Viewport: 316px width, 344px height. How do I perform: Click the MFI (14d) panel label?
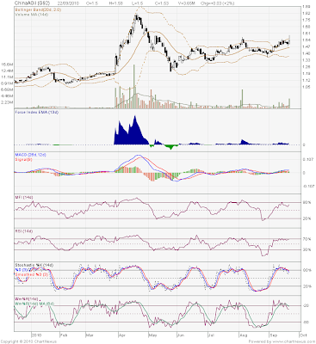[24, 198]
